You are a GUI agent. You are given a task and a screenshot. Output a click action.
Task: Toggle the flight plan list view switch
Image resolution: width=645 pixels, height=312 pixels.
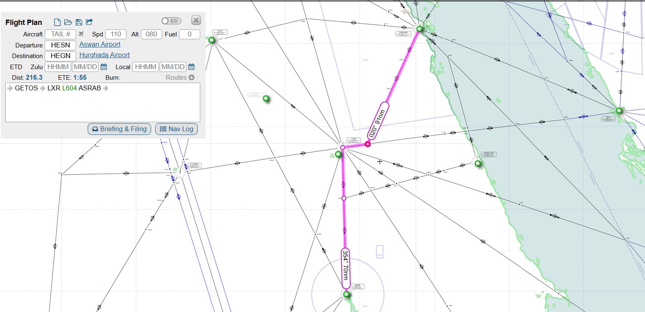(x=171, y=21)
